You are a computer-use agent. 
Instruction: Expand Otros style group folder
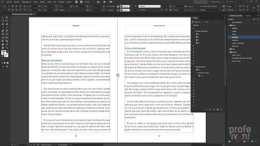pyautogui.click(x=229, y=25)
